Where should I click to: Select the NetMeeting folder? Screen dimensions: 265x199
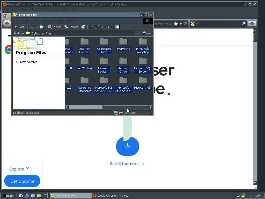pyautogui.click(x=85, y=64)
